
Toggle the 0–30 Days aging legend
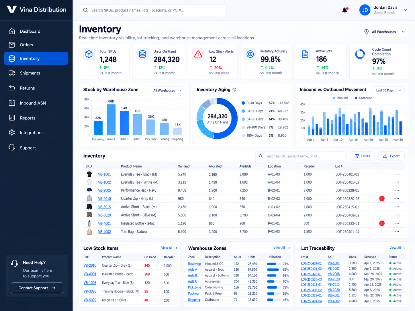(x=252, y=103)
